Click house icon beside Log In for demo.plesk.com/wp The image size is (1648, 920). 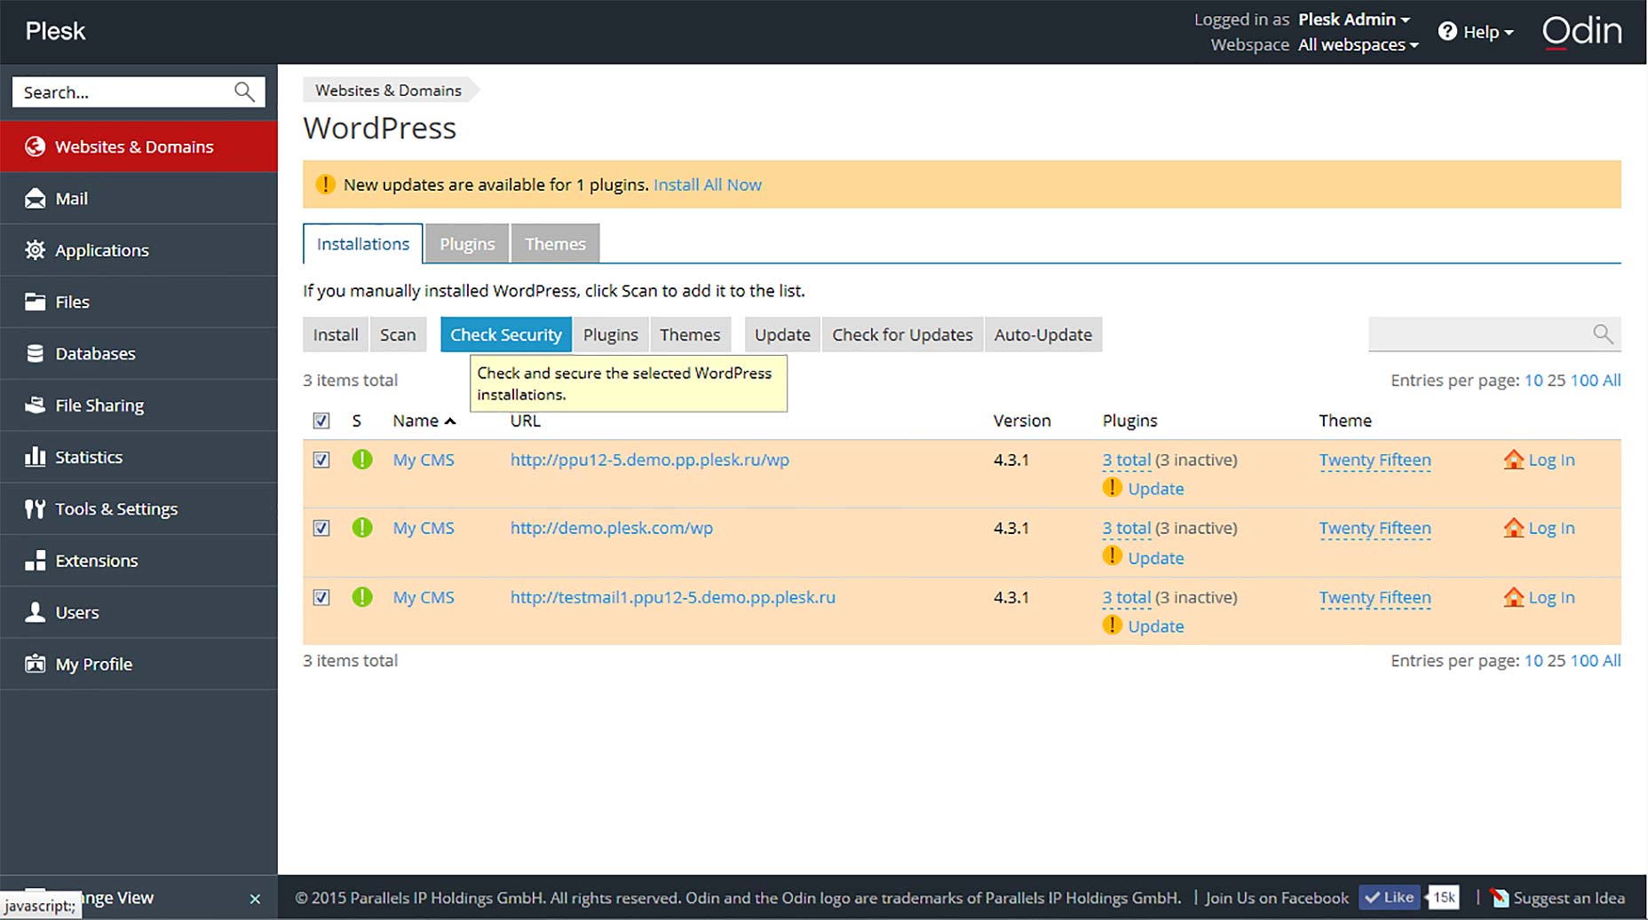click(x=1513, y=528)
